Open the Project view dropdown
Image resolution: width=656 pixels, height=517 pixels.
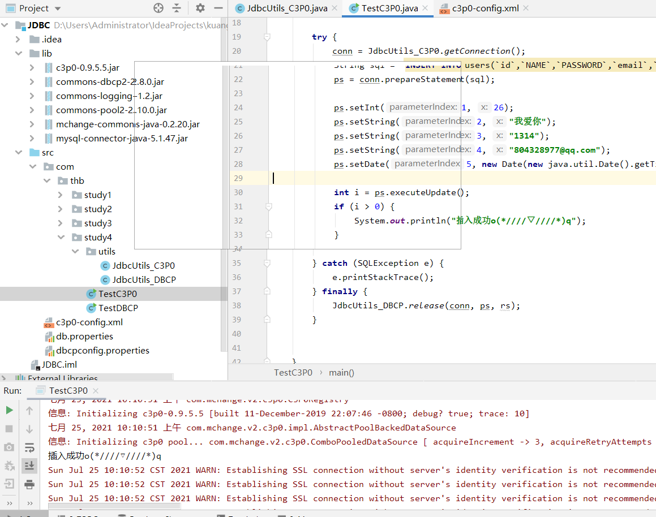[x=58, y=9]
